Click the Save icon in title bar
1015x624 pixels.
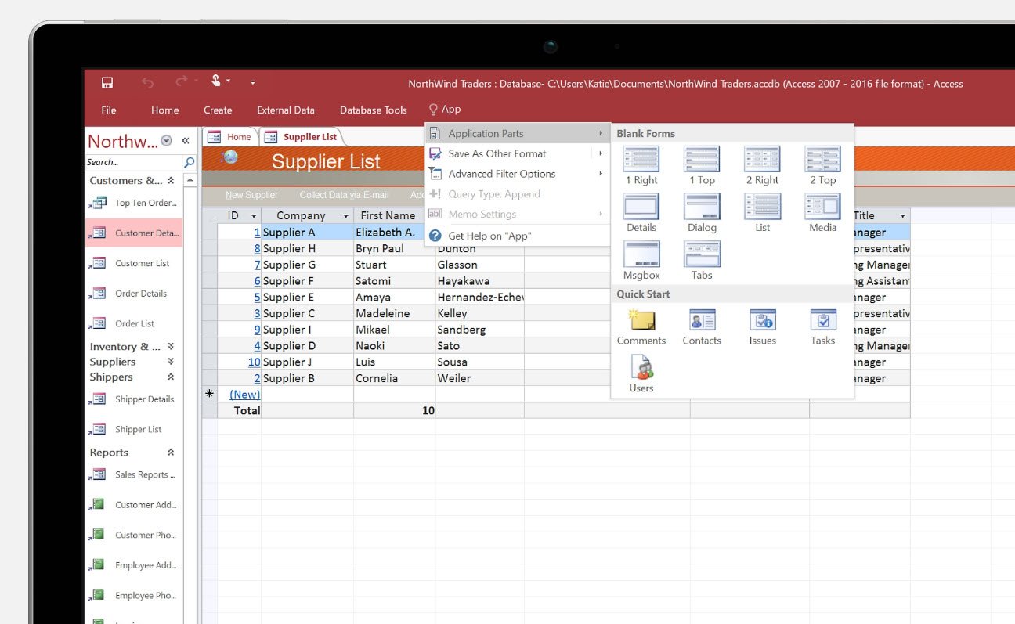(107, 82)
